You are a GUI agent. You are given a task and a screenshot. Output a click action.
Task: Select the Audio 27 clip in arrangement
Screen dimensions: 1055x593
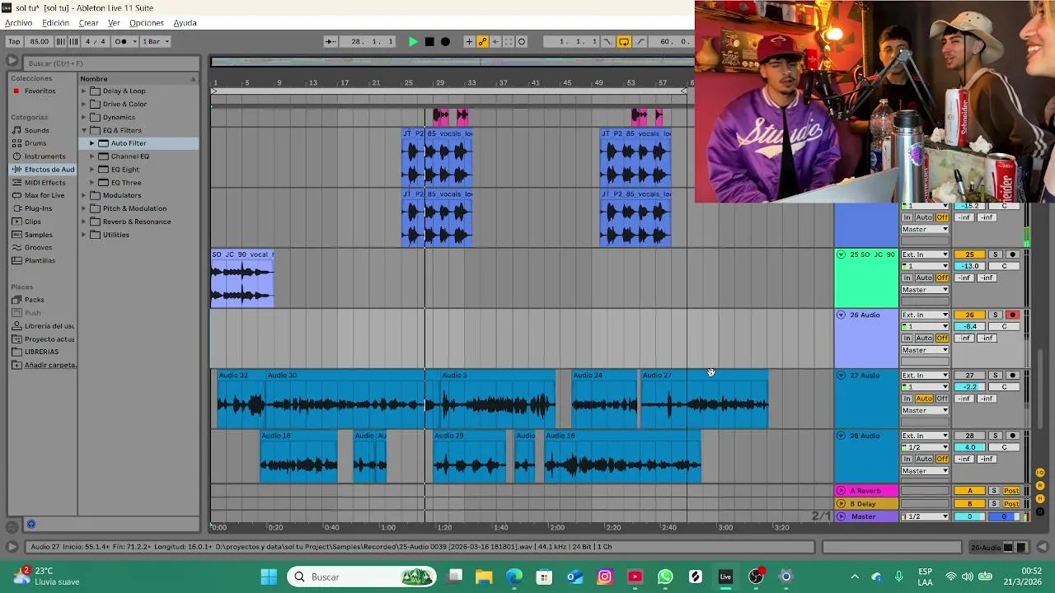coord(704,399)
